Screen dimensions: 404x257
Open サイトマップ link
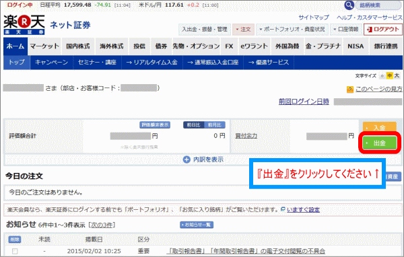tap(314, 17)
